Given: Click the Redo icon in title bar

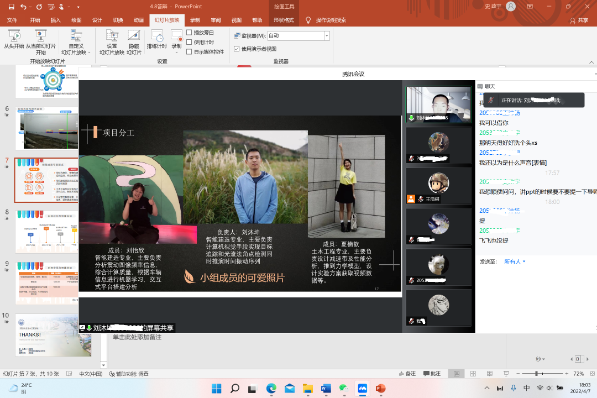Looking at the screenshot, I should 39,7.
